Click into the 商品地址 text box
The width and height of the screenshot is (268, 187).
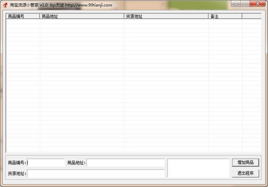click(x=126, y=163)
